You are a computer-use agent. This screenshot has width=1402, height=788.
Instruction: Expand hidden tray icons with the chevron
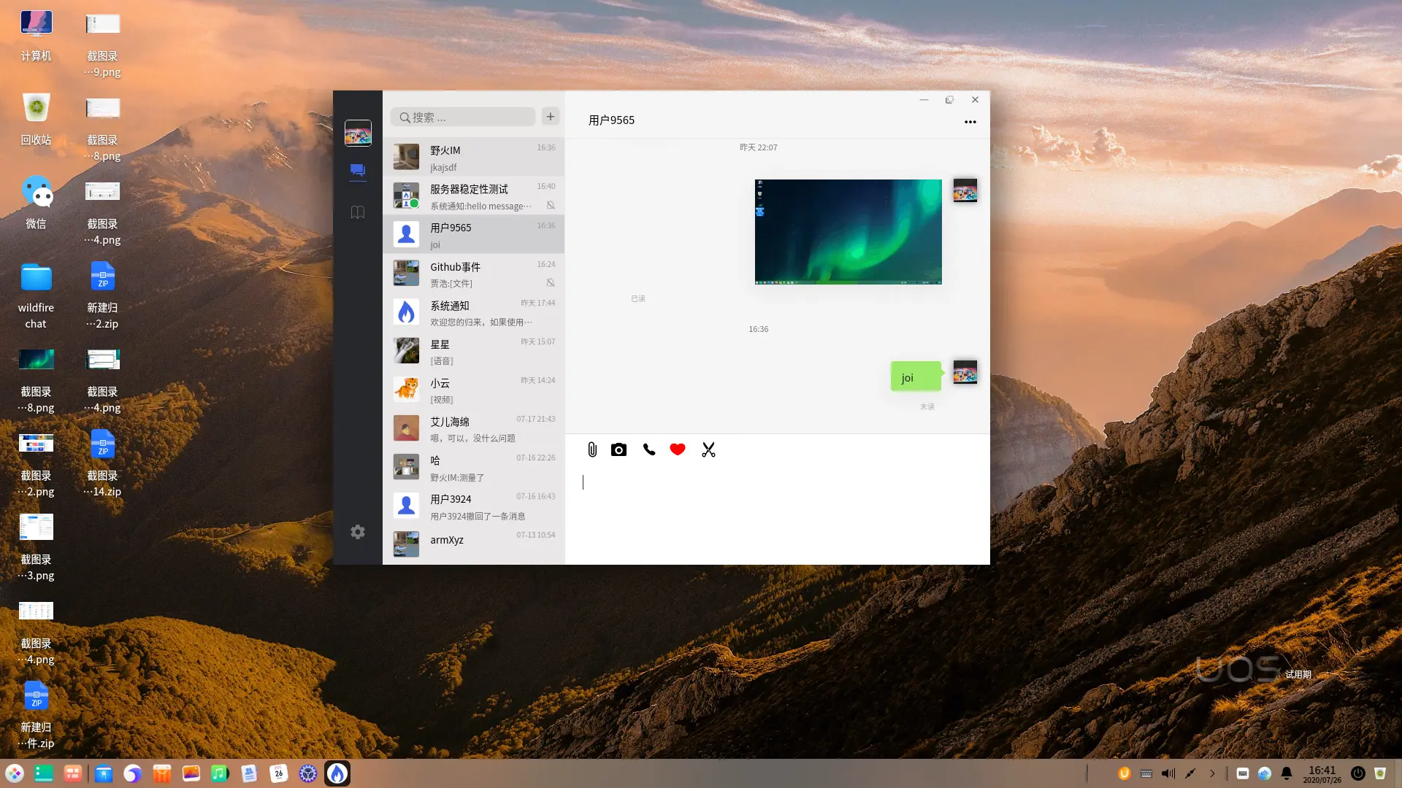click(1213, 773)
